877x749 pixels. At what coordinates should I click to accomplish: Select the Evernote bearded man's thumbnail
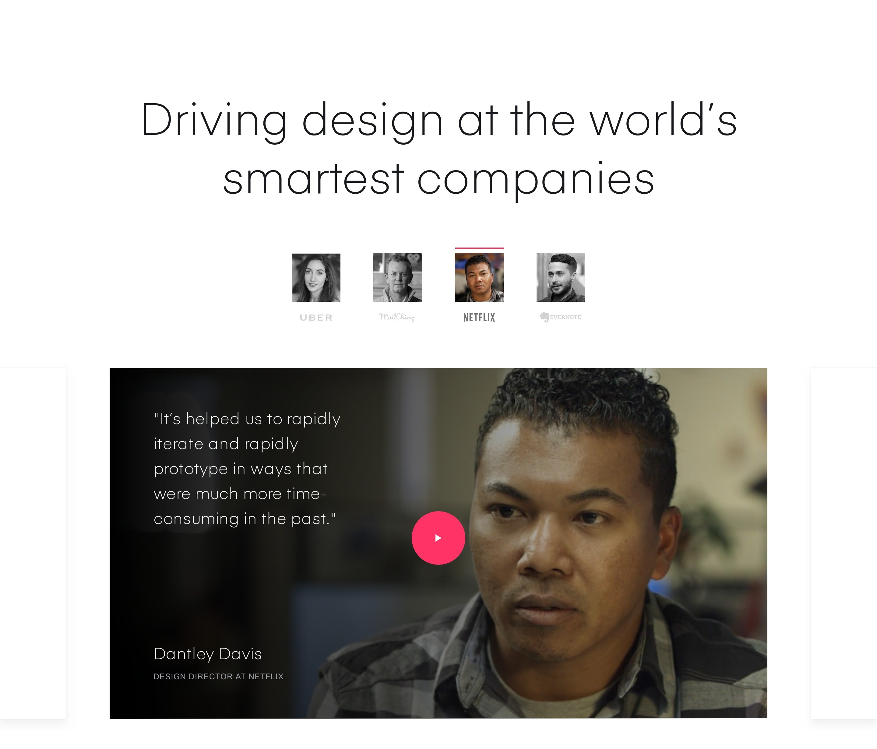(561, 278)
